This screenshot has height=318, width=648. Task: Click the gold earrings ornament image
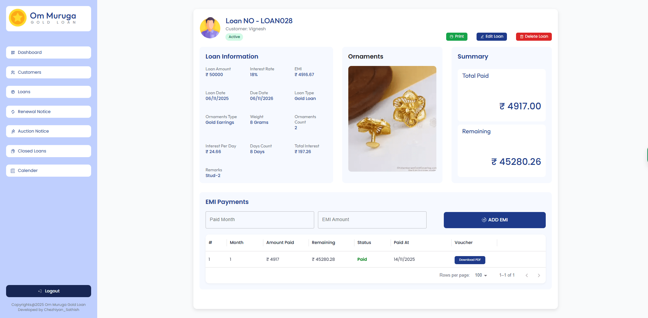pos(392,118)
